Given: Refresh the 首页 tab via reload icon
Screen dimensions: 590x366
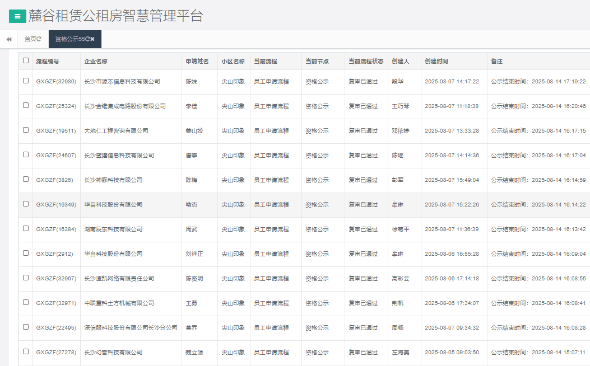Looking at the screenshot, I should coord(39,39).
